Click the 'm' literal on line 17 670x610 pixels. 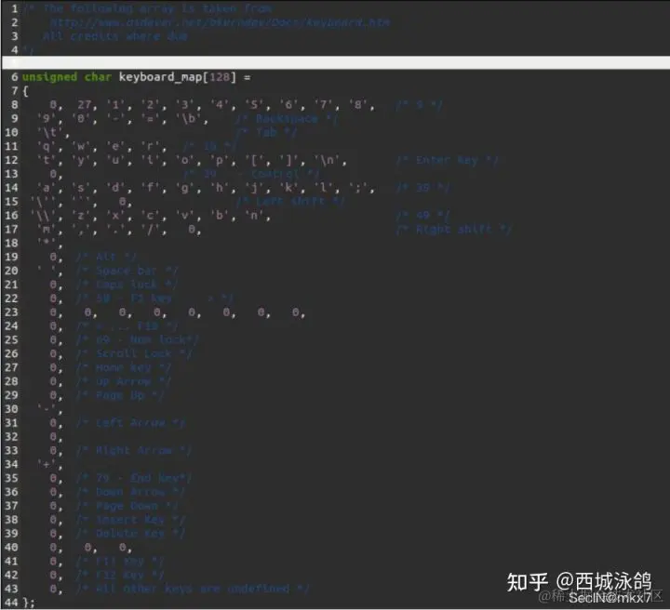[x=47, y=230]
